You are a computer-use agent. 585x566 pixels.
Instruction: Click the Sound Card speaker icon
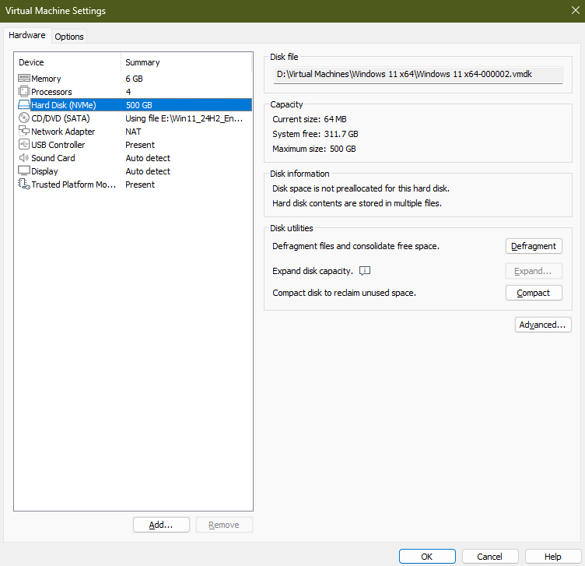point(24,157)
